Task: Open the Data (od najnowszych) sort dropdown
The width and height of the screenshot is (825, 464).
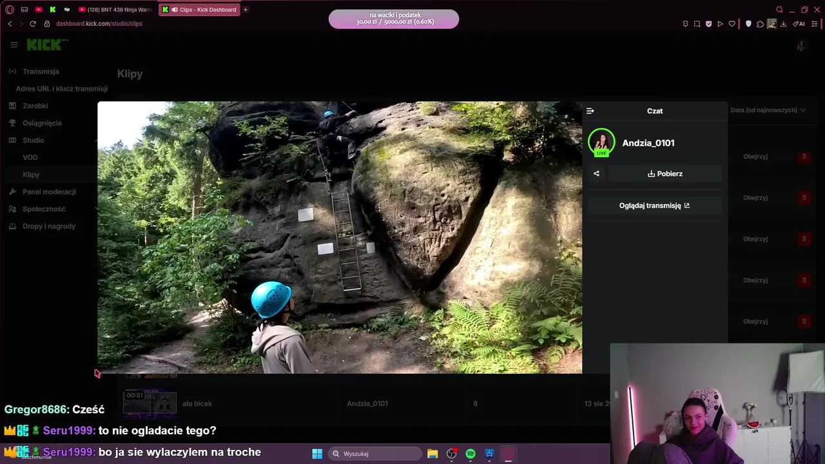Action: coord(768,110)
